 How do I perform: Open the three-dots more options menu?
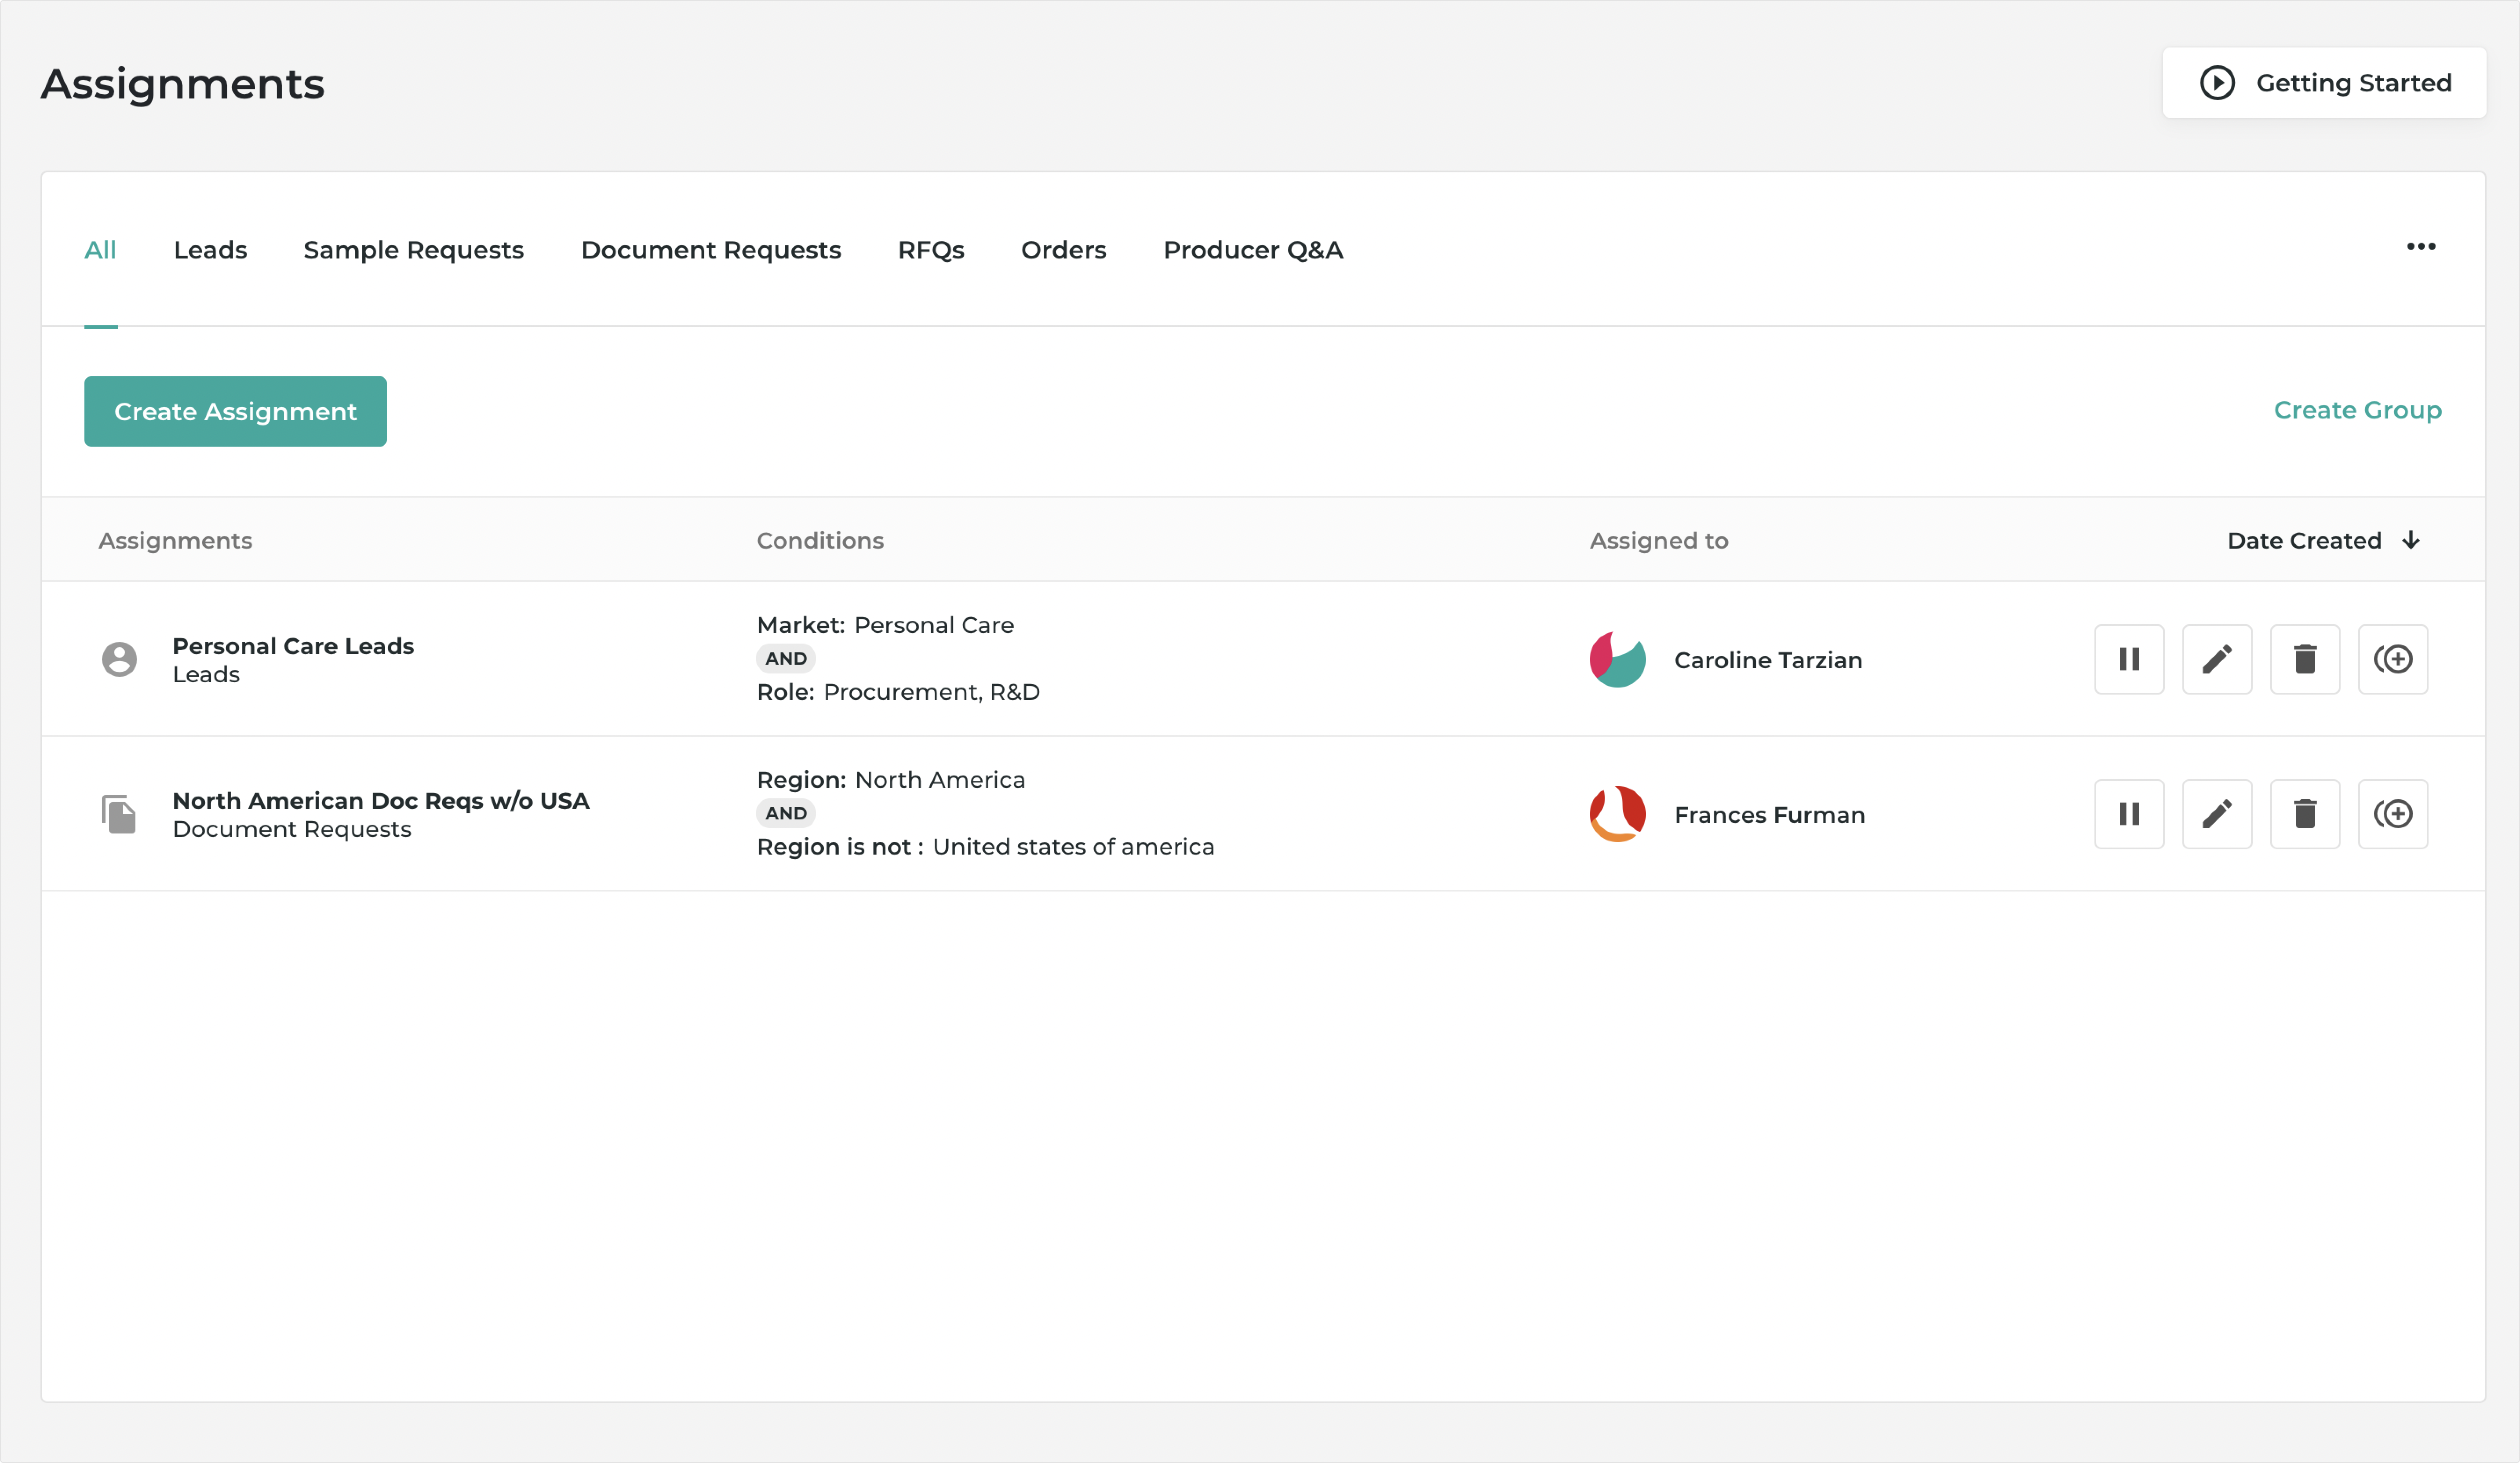[2421, 247]
